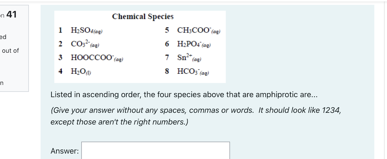
Task: Click the question info panel on left
Action: click(14, 48)
